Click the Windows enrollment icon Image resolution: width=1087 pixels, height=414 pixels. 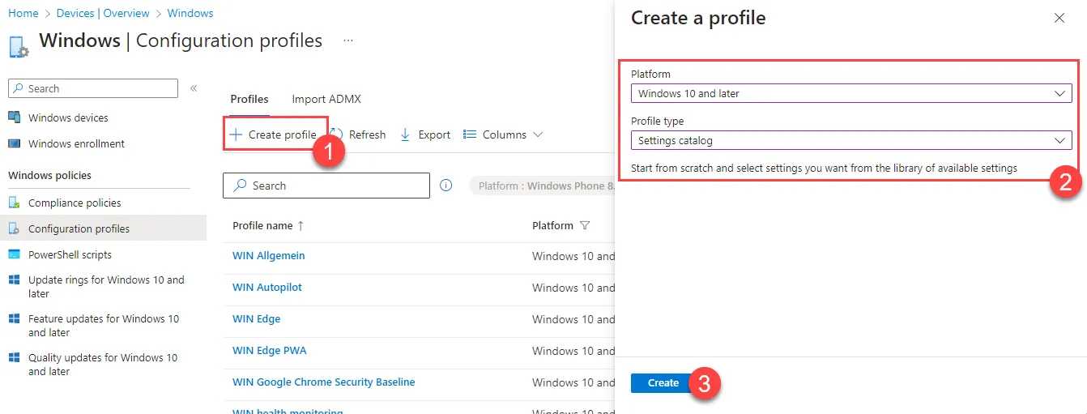(x=15, y=143)
